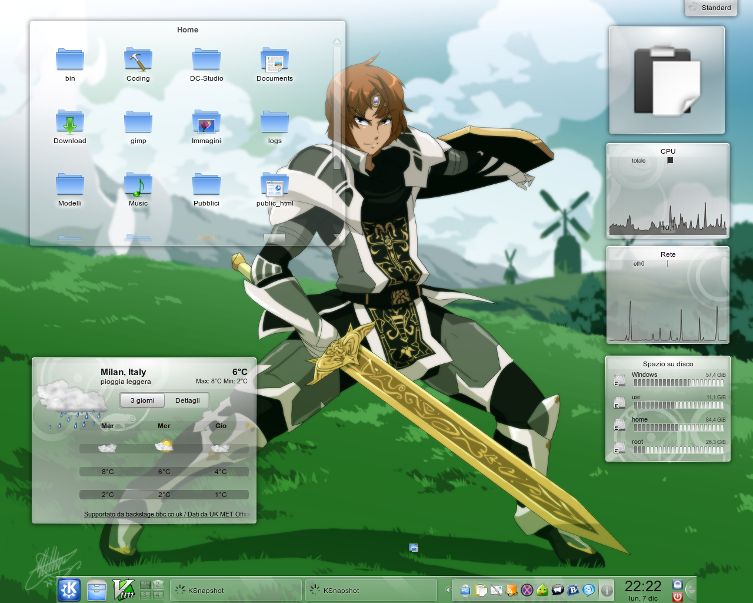
Task: Open the file manager drawer icon in panel
Action: click(96, 590)
